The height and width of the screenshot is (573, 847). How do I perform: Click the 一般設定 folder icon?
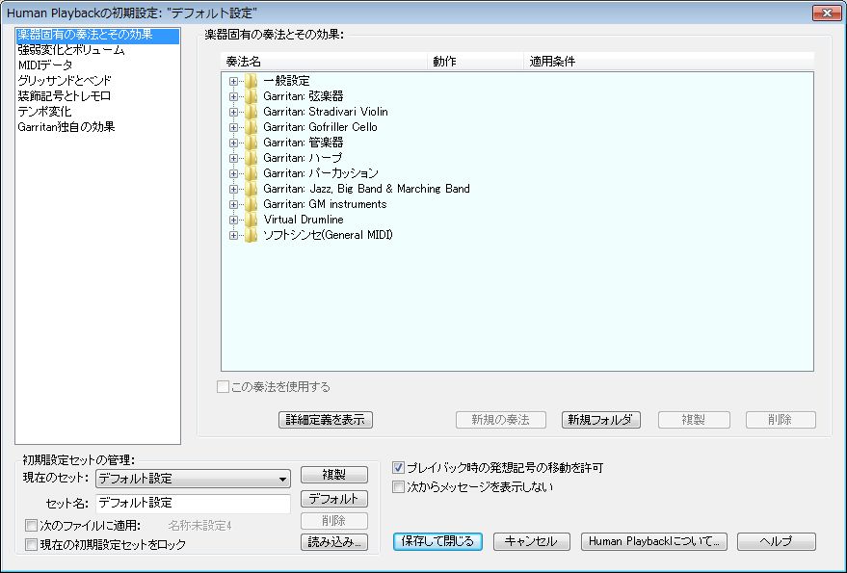coord(251,81)
